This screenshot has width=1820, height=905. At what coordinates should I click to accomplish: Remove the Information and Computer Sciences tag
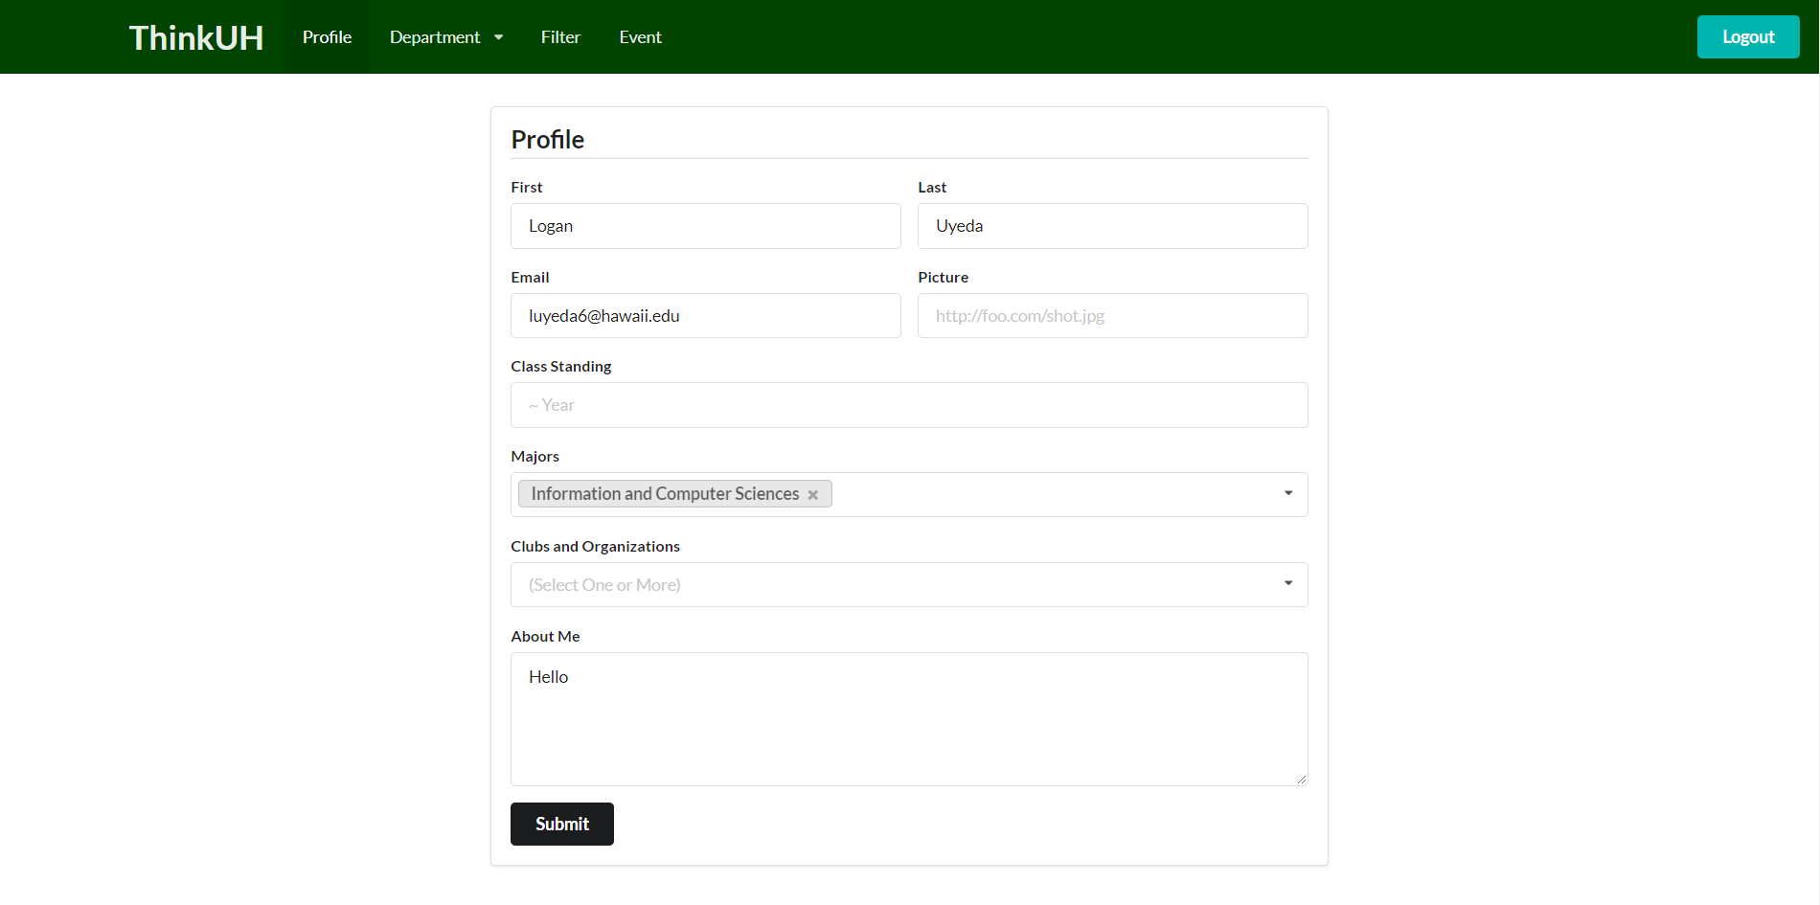pos(812,495)
